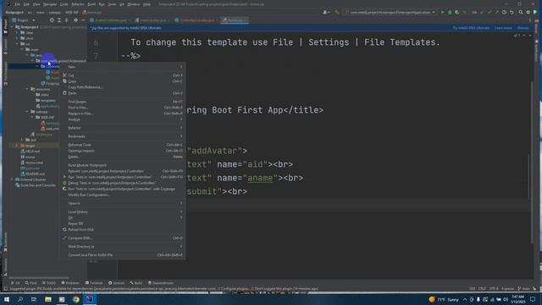Open the File menu

pos(17,4)
